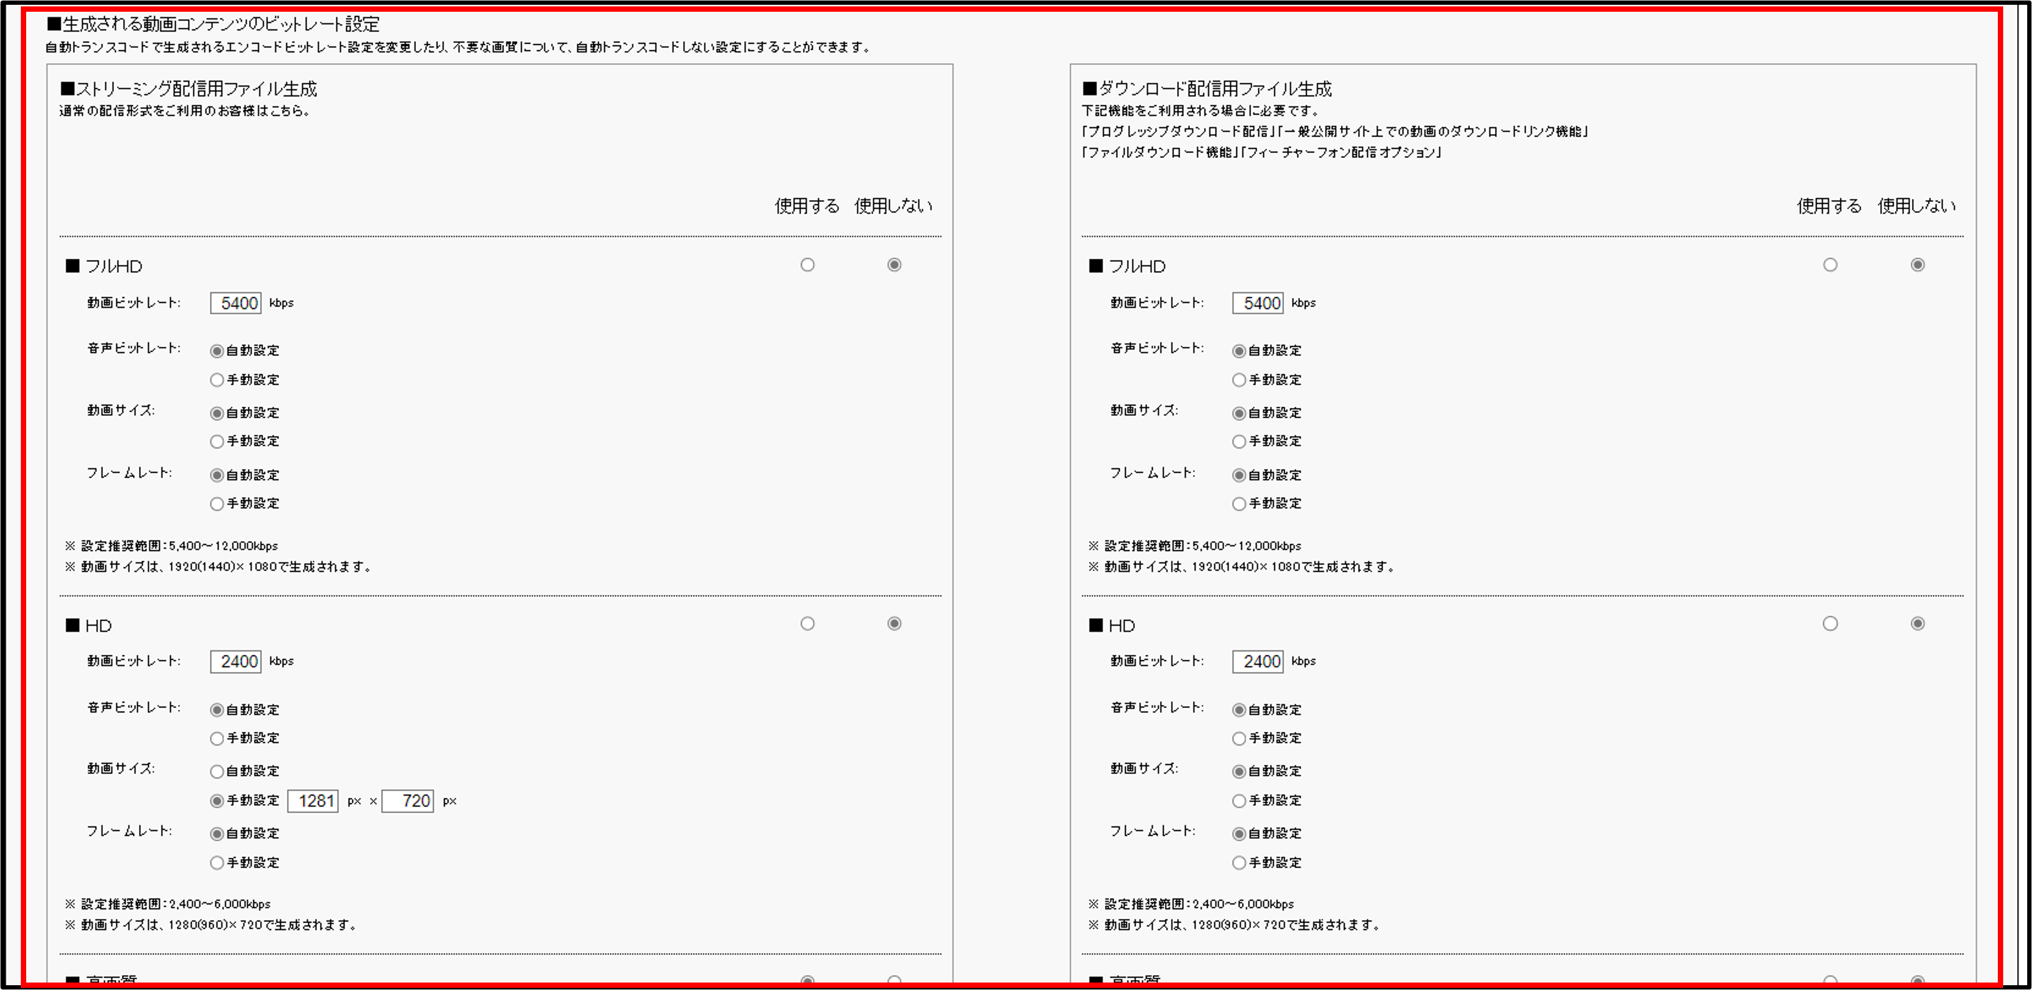Image resolution: width=2032 pixels, height=990 pixels.
Task: Click the 生成される動画コンテンツのビットレート設定 title
Action: click(213, 25)
